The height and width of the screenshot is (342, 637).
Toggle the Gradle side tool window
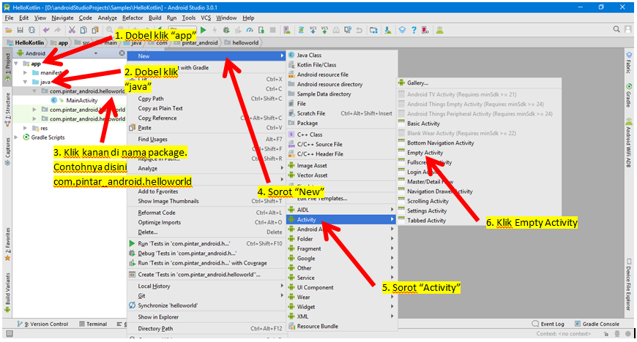pos(629,95)
